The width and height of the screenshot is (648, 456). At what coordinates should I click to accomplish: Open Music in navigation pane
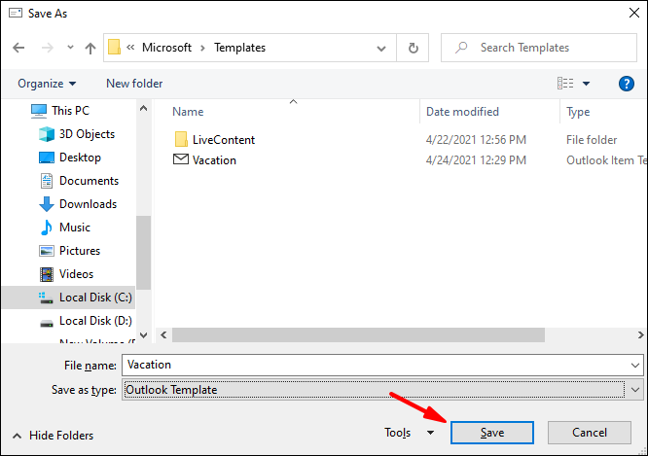point(75,228)
